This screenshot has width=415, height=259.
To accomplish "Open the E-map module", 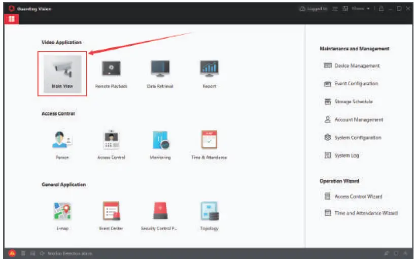I will click(62, 216).
